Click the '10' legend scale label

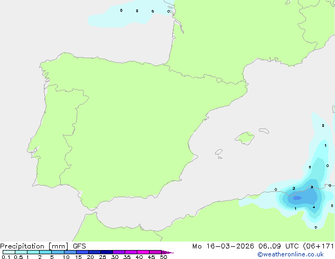[x=66, y=257]
